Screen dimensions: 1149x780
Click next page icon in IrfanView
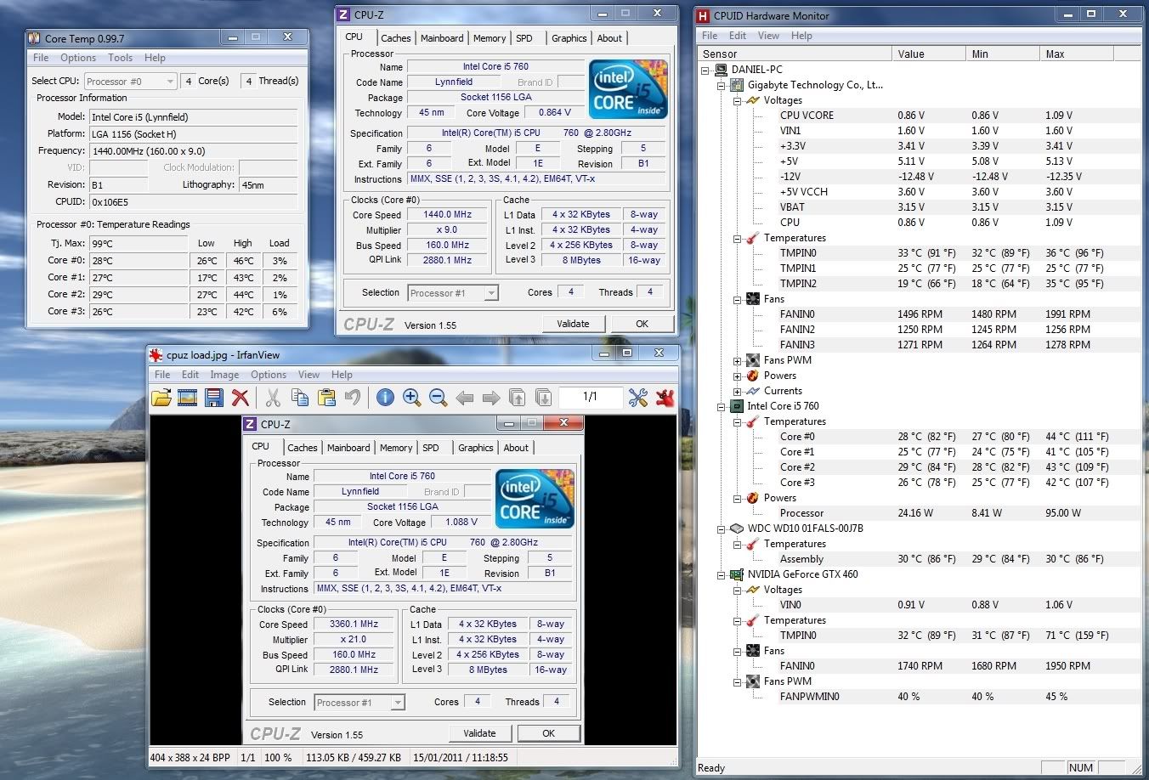[x=543, y=397]
